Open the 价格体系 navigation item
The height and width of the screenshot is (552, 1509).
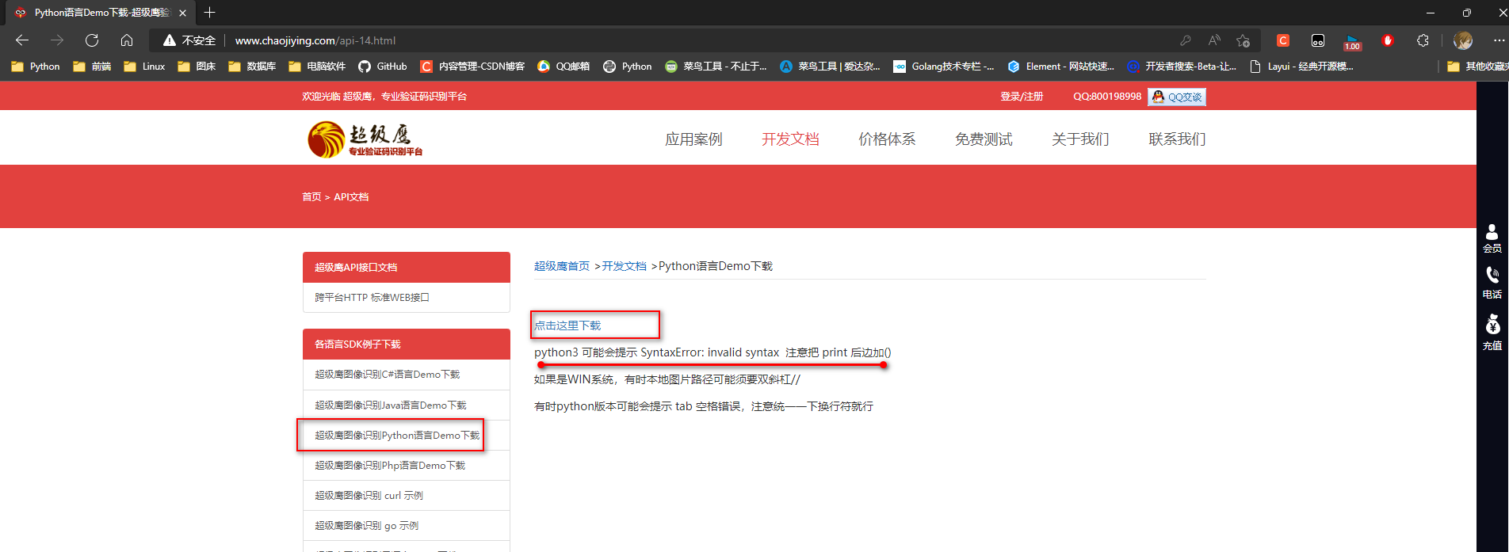coord(887,139)
